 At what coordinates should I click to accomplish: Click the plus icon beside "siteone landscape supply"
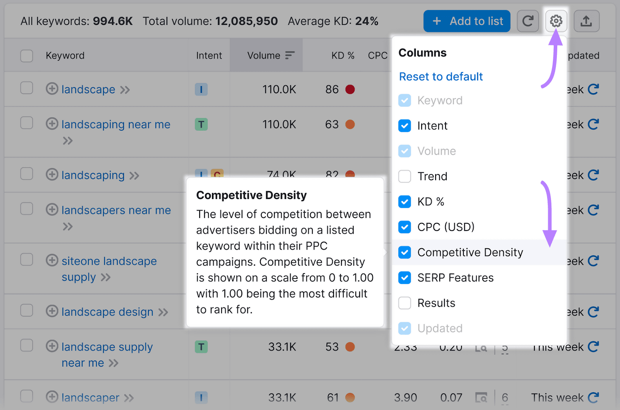(52, 261)
